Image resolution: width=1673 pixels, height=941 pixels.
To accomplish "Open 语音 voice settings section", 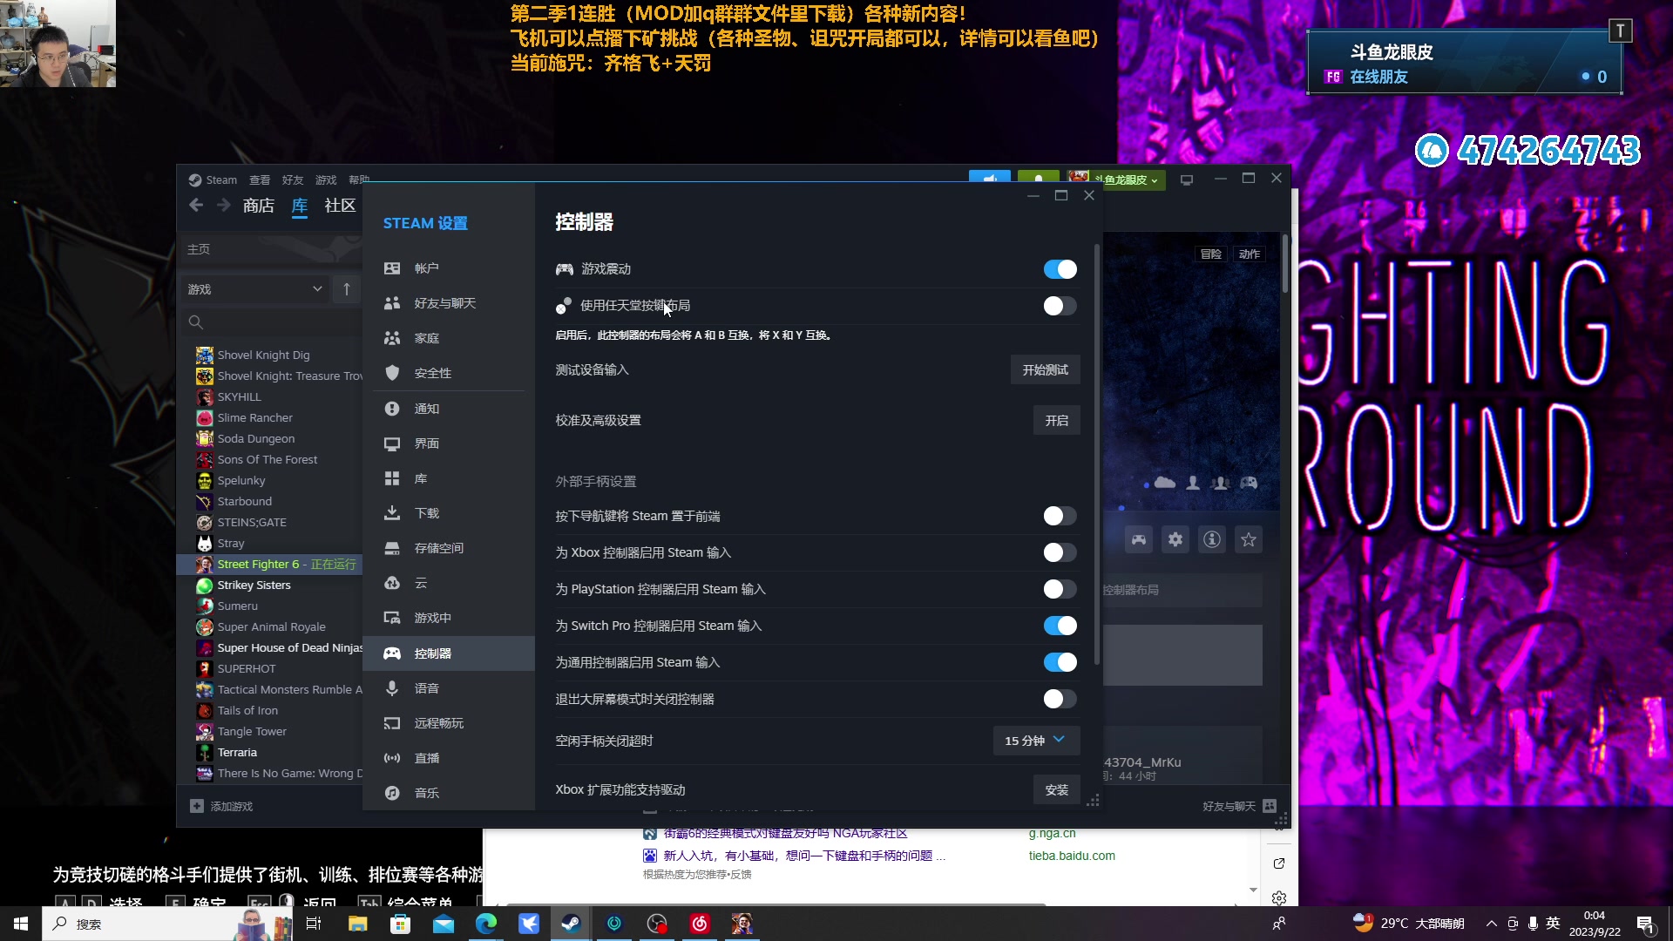I will [448, 688].
